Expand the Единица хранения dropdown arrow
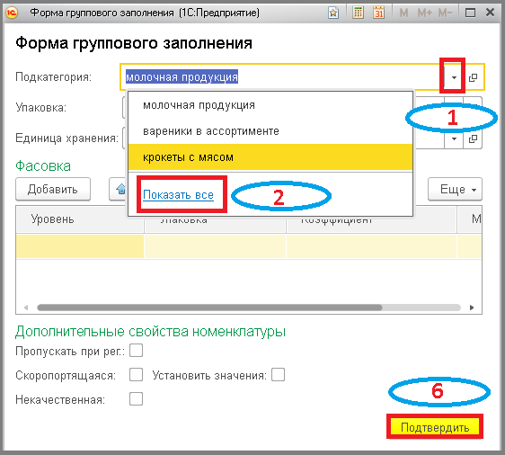 [454, 138]
